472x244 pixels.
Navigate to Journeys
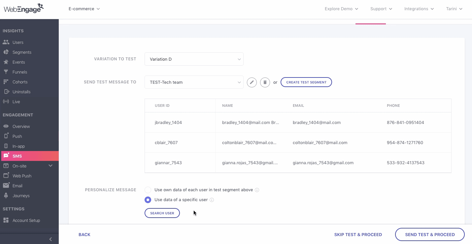[21, 196]
